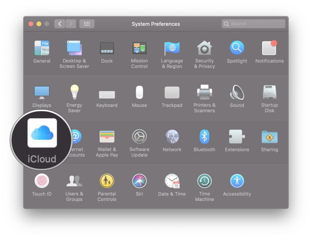Open Siri settings
The image size is (312, 239).
click(x=139, y=181)
